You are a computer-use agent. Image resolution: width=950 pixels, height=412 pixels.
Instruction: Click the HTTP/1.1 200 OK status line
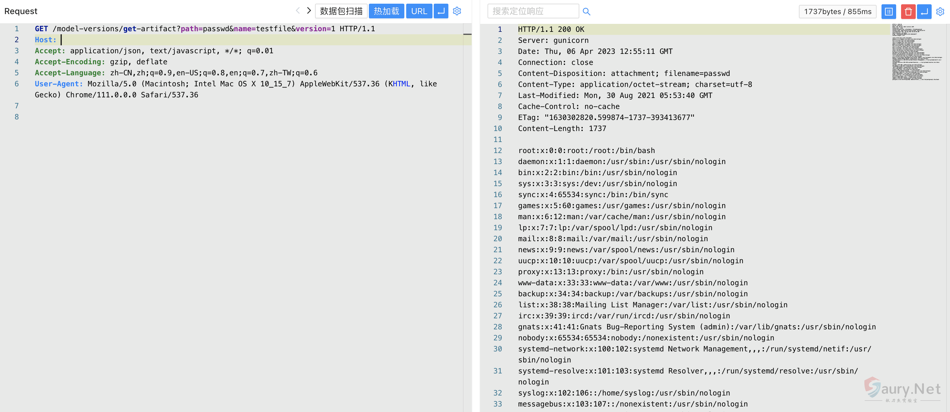551,29
